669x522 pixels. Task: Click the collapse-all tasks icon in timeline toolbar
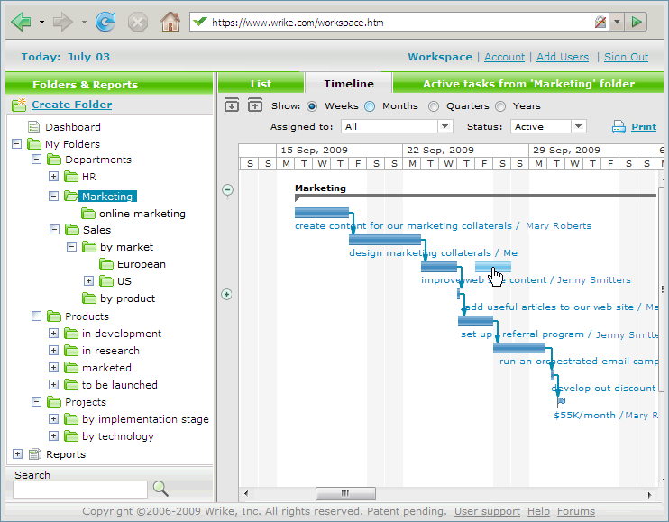coord(255,105)
